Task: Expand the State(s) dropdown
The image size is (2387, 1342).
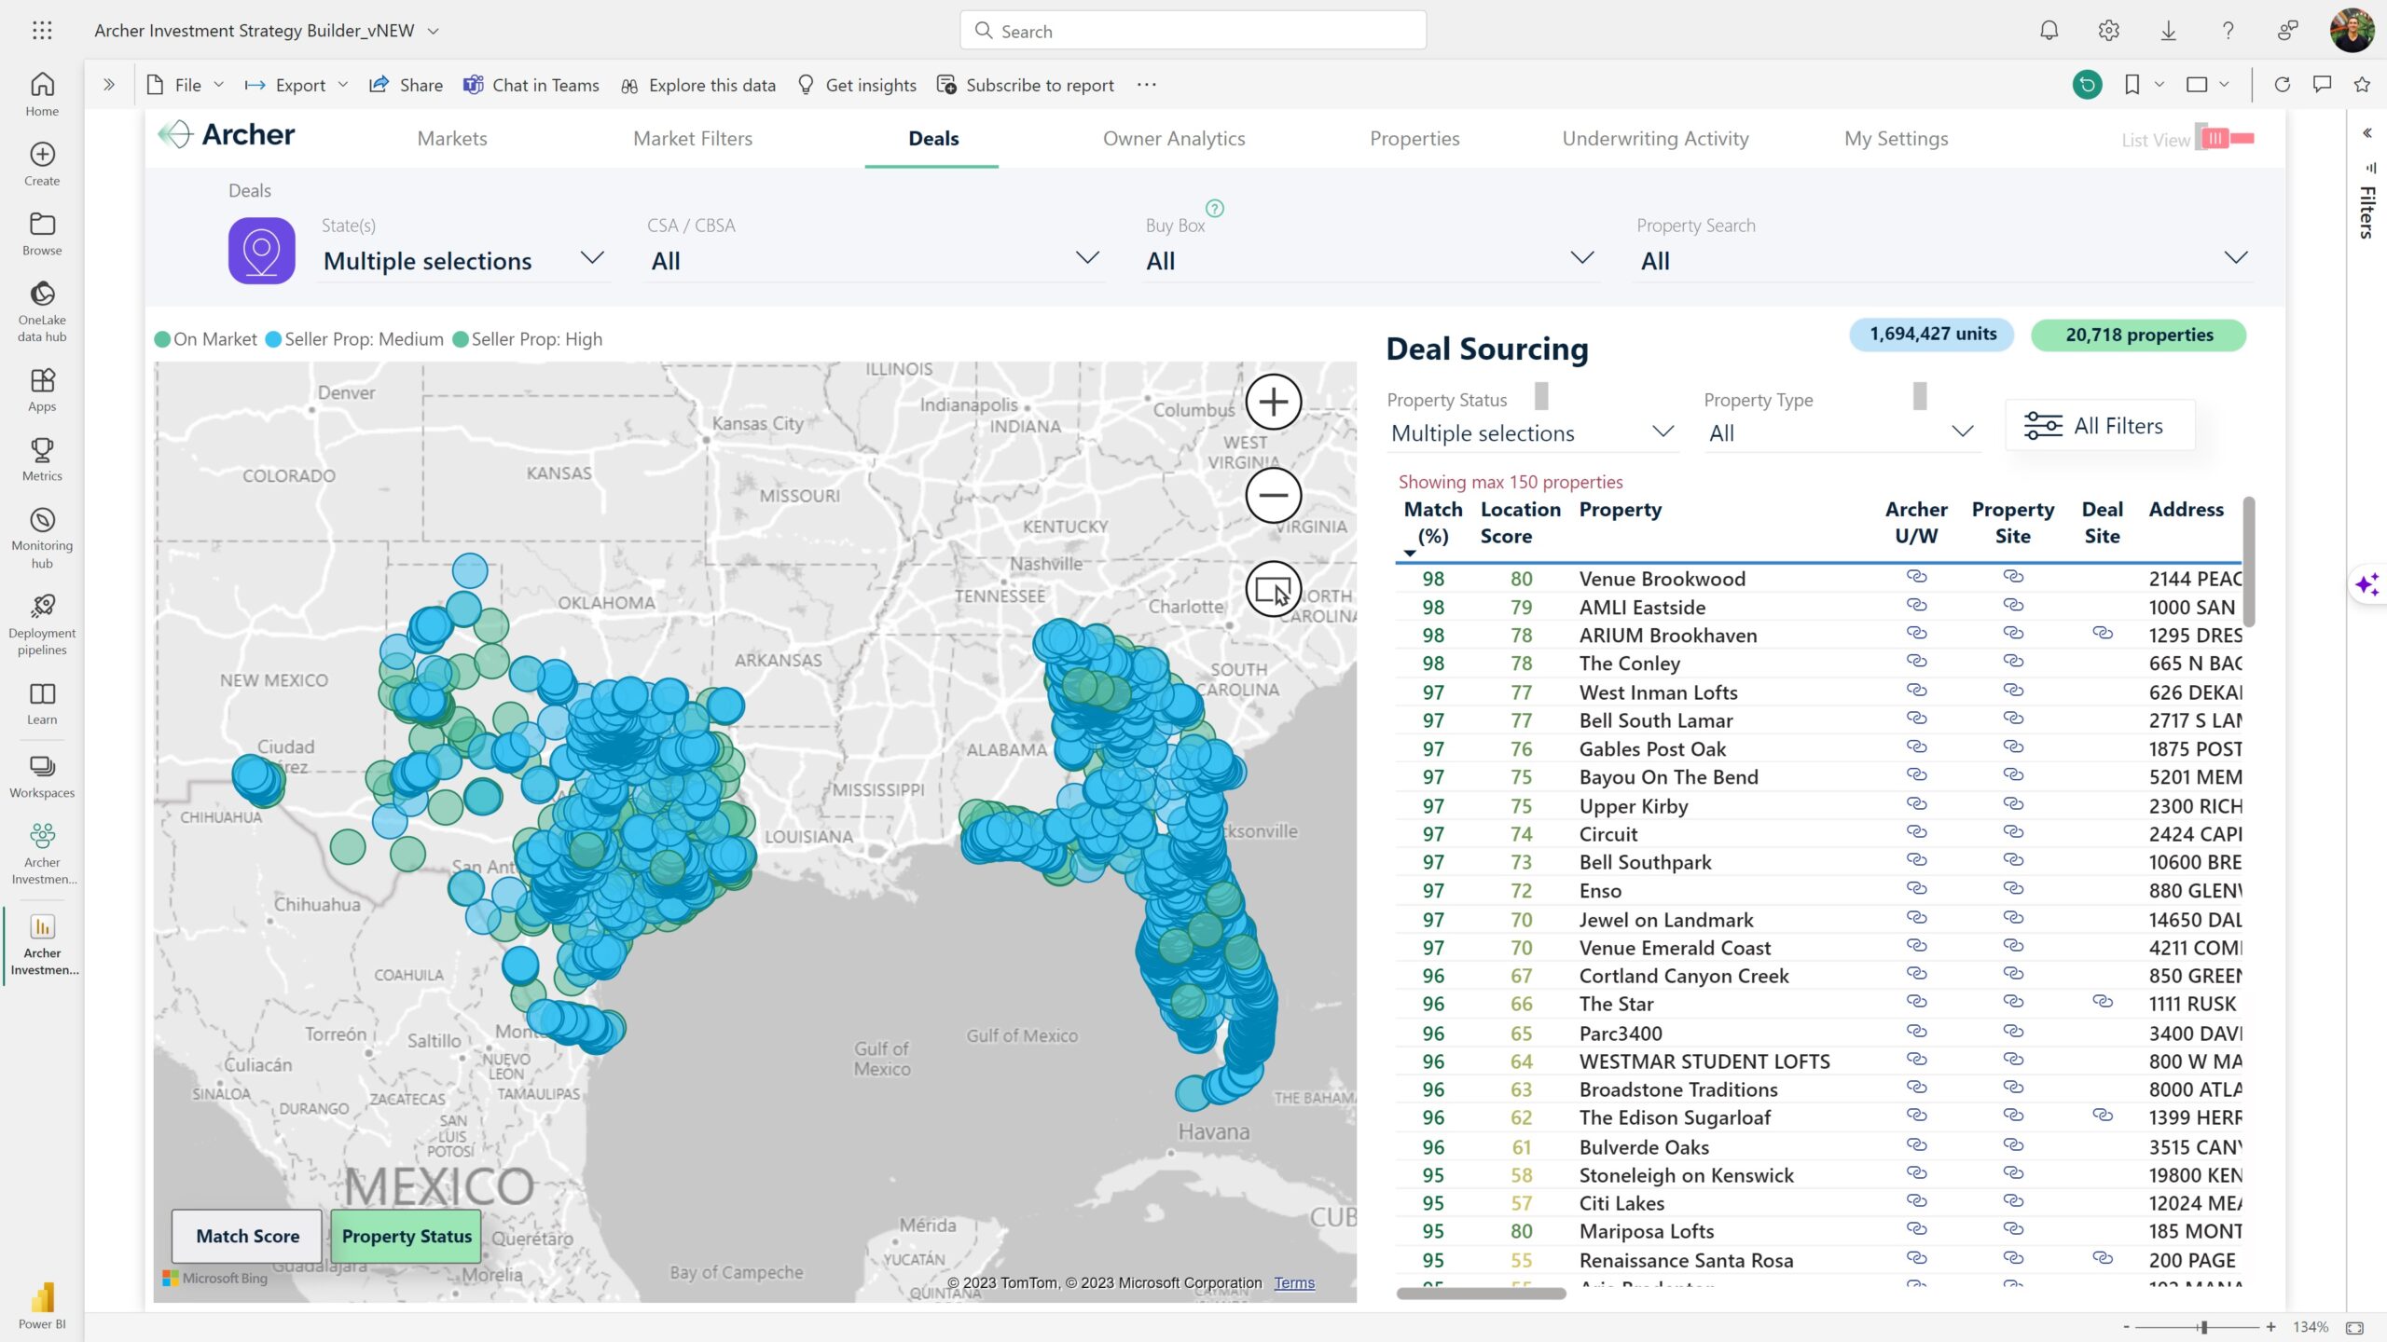Action: pyautogui.click(x=592, y=257)
